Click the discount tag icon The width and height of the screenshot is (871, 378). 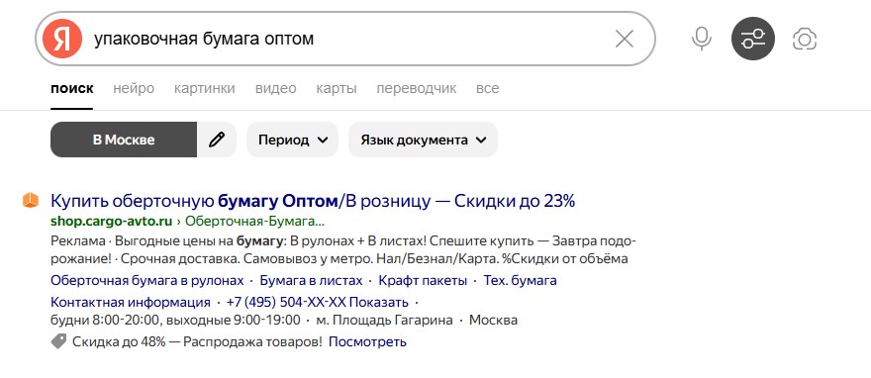pos(58,341)
